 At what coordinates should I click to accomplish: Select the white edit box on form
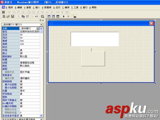coord(95,39)
